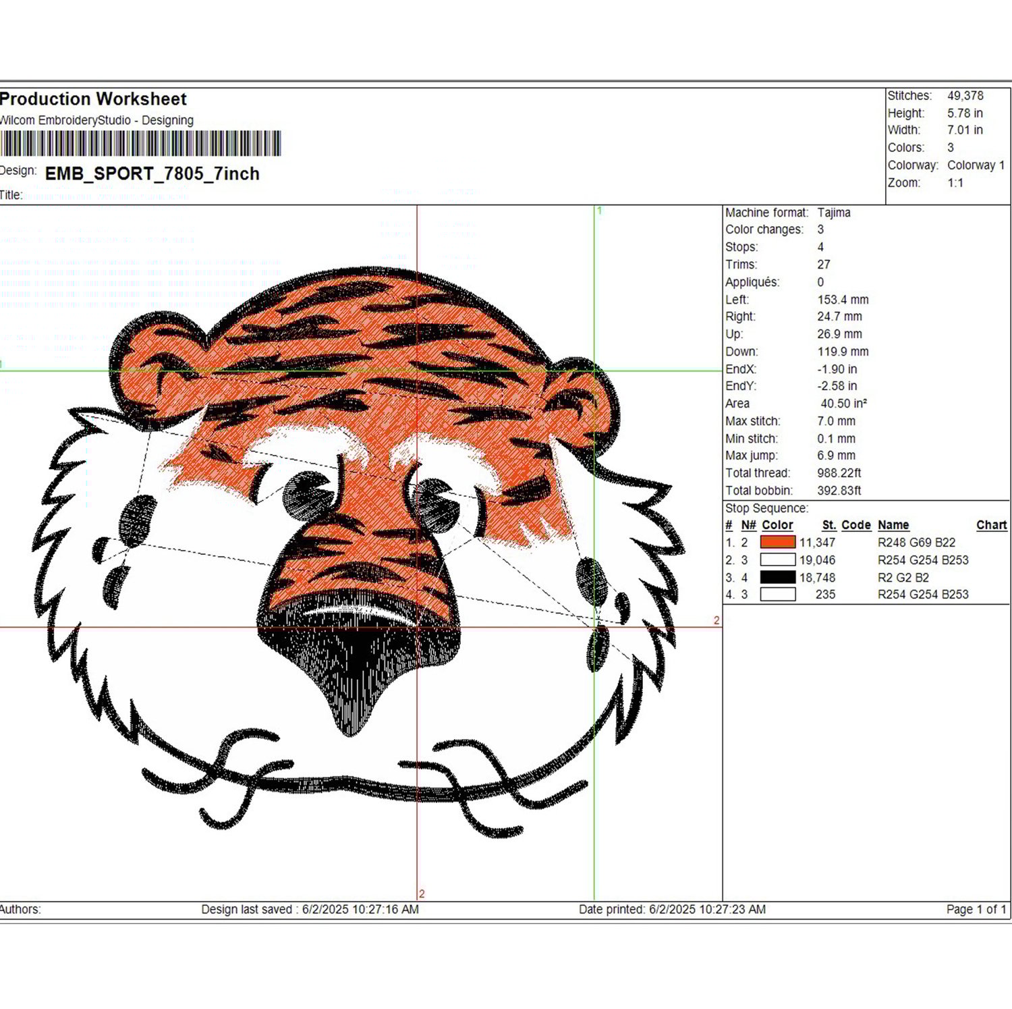The width and height of the screenshot is (1012, 1009).
Task: Select the Max jump value "6.9 mm"
Action: tap(836, 456)
